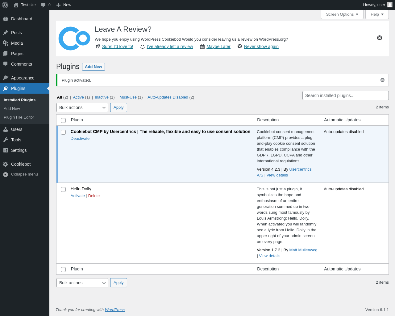Click the calendar icon beside Maybe Later
The height and width of the screenshot is (316, 395).
[202, 47]
